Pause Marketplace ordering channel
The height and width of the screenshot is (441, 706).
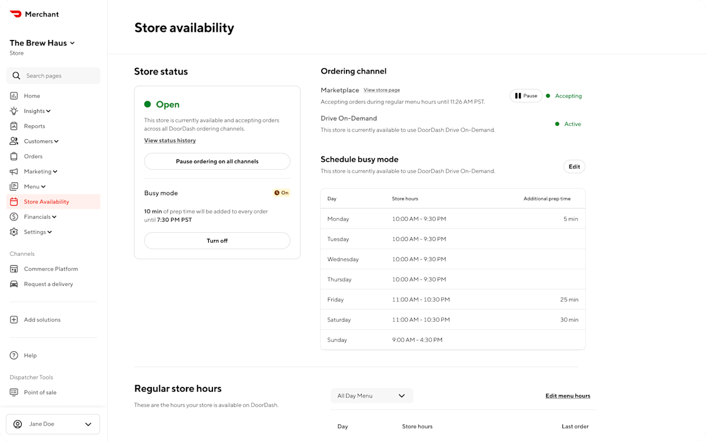click(x=525, y=95)
